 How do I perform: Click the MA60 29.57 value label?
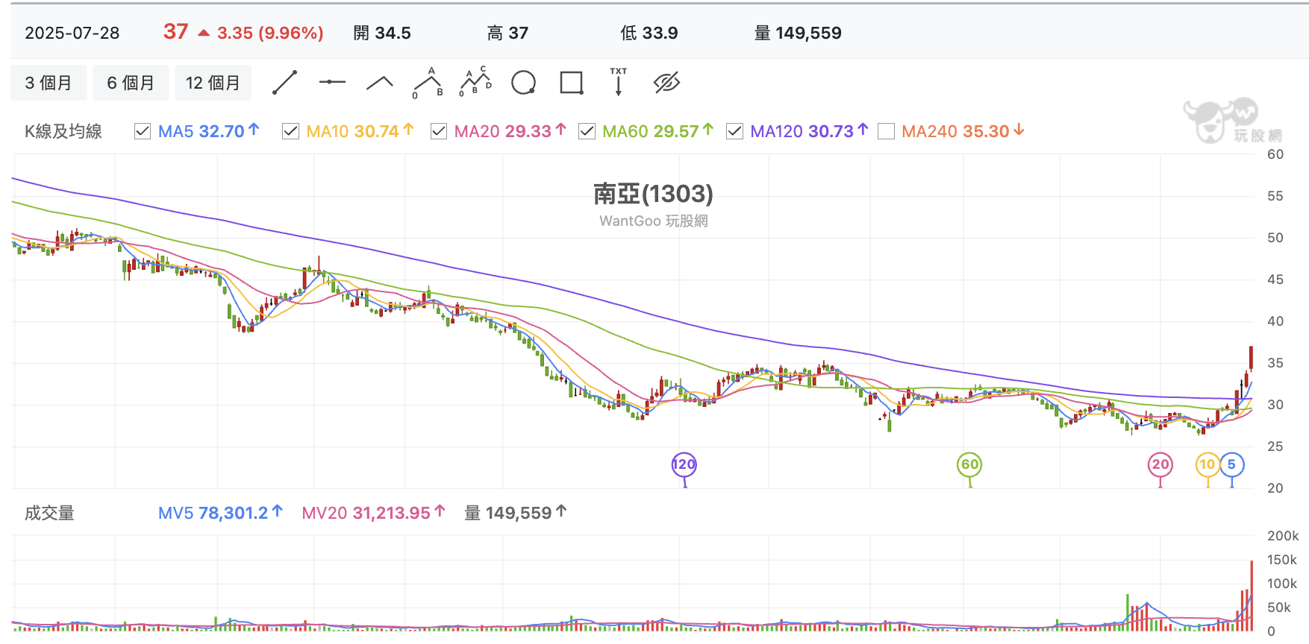coord(657,131)
